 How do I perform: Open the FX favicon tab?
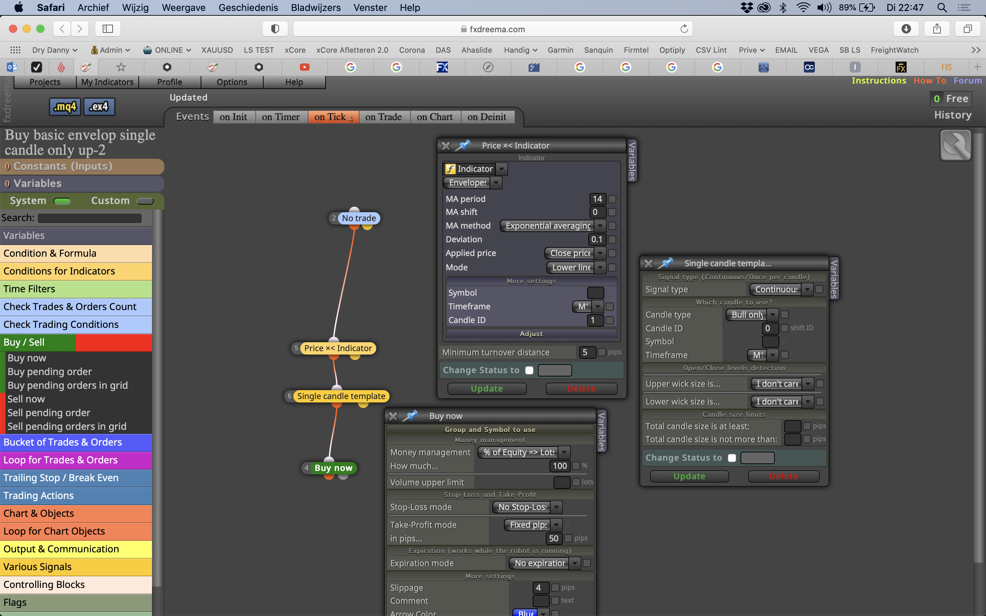442,67
